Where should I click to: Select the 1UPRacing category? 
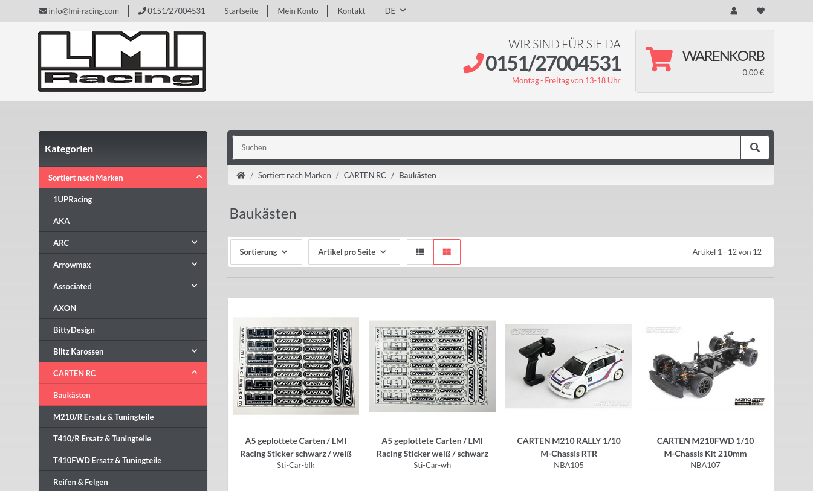click(x=123, y=199)
